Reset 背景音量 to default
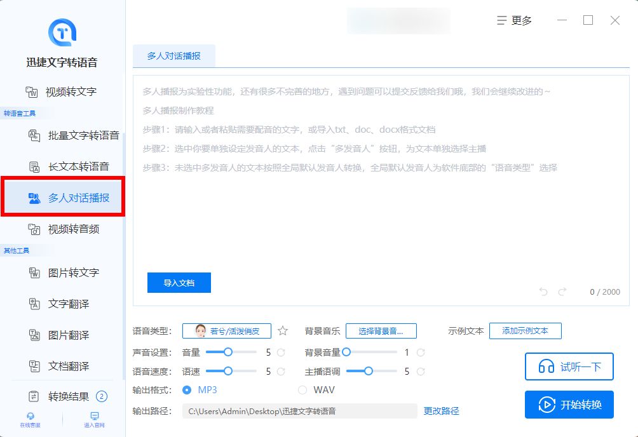 (x=421, y=353)
